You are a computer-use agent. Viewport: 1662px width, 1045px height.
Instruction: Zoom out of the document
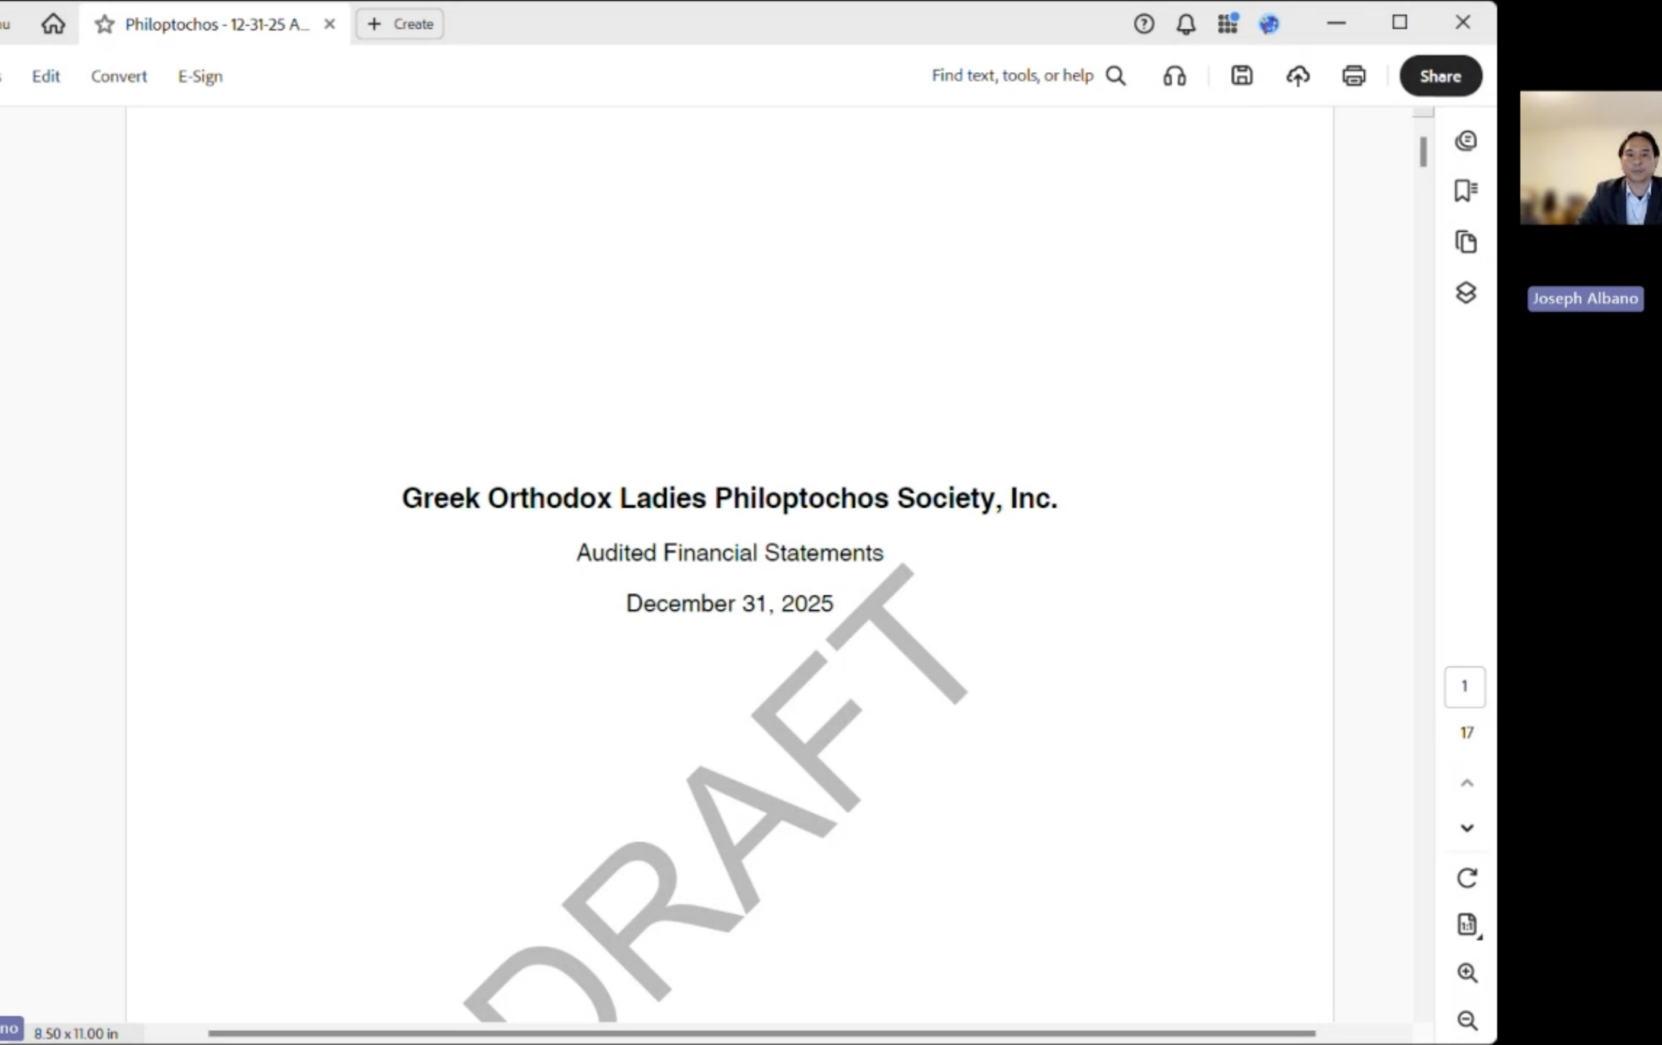click(1467, 1020)
